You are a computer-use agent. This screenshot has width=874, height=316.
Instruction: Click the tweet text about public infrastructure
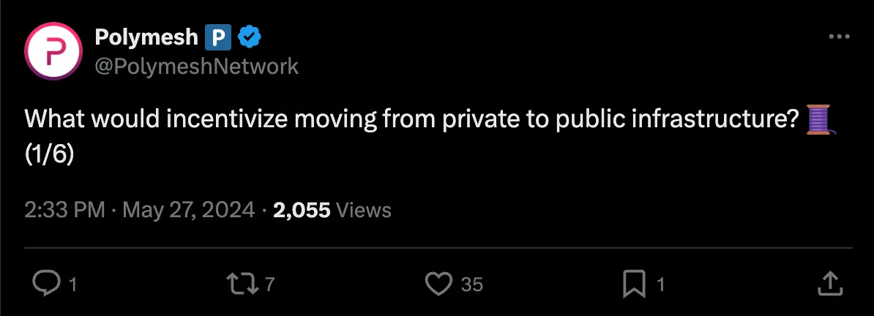click(410, 118)
